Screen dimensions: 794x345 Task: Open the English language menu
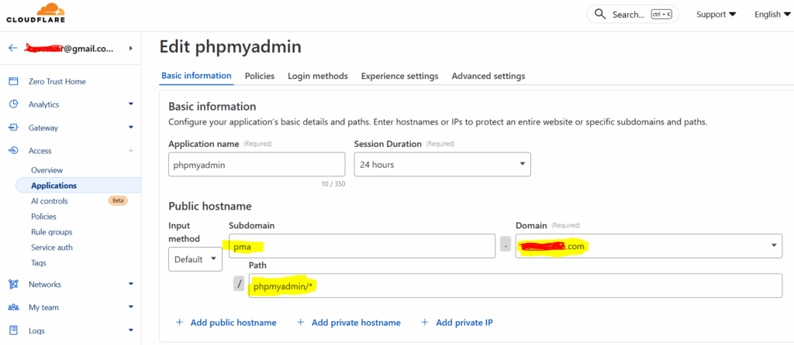(772, 14)
